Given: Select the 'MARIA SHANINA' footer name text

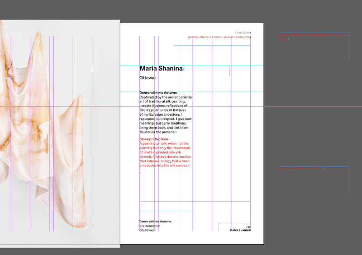Looking at the screenshot, I should (x=240, y=231).
